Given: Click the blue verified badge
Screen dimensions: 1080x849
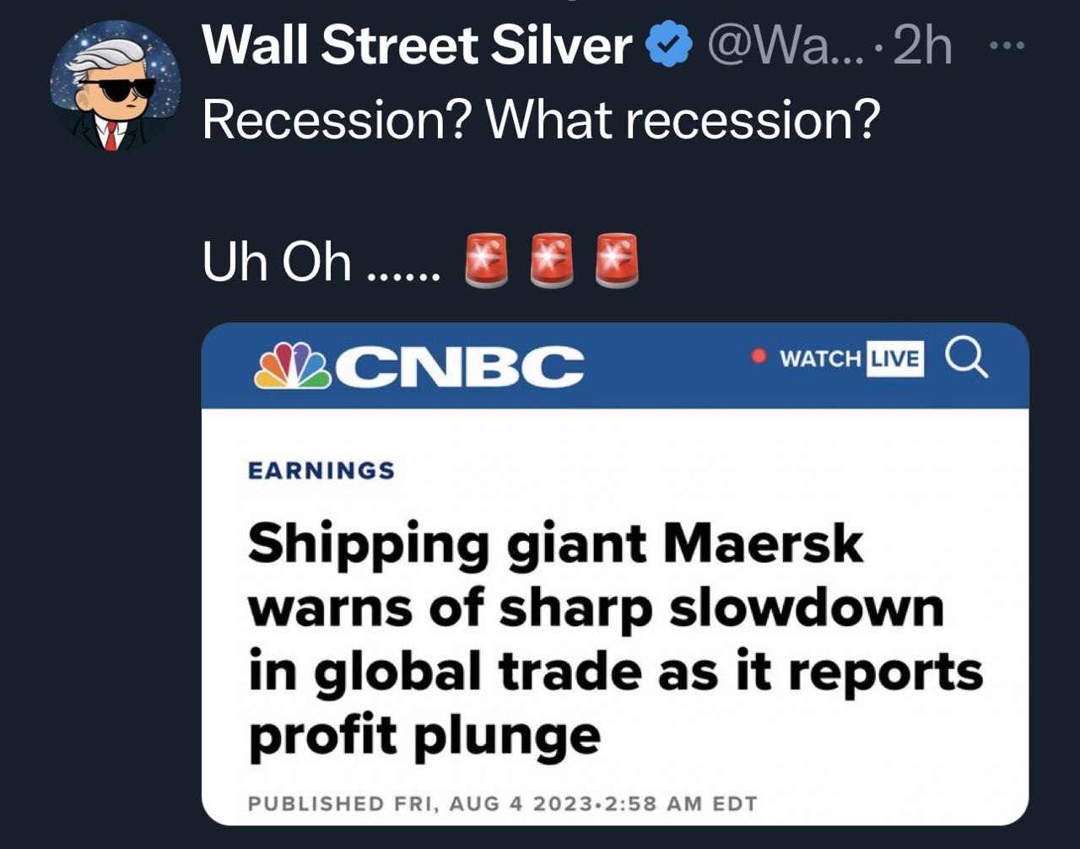Looking at the screenshot, I should tap(669, 46).
